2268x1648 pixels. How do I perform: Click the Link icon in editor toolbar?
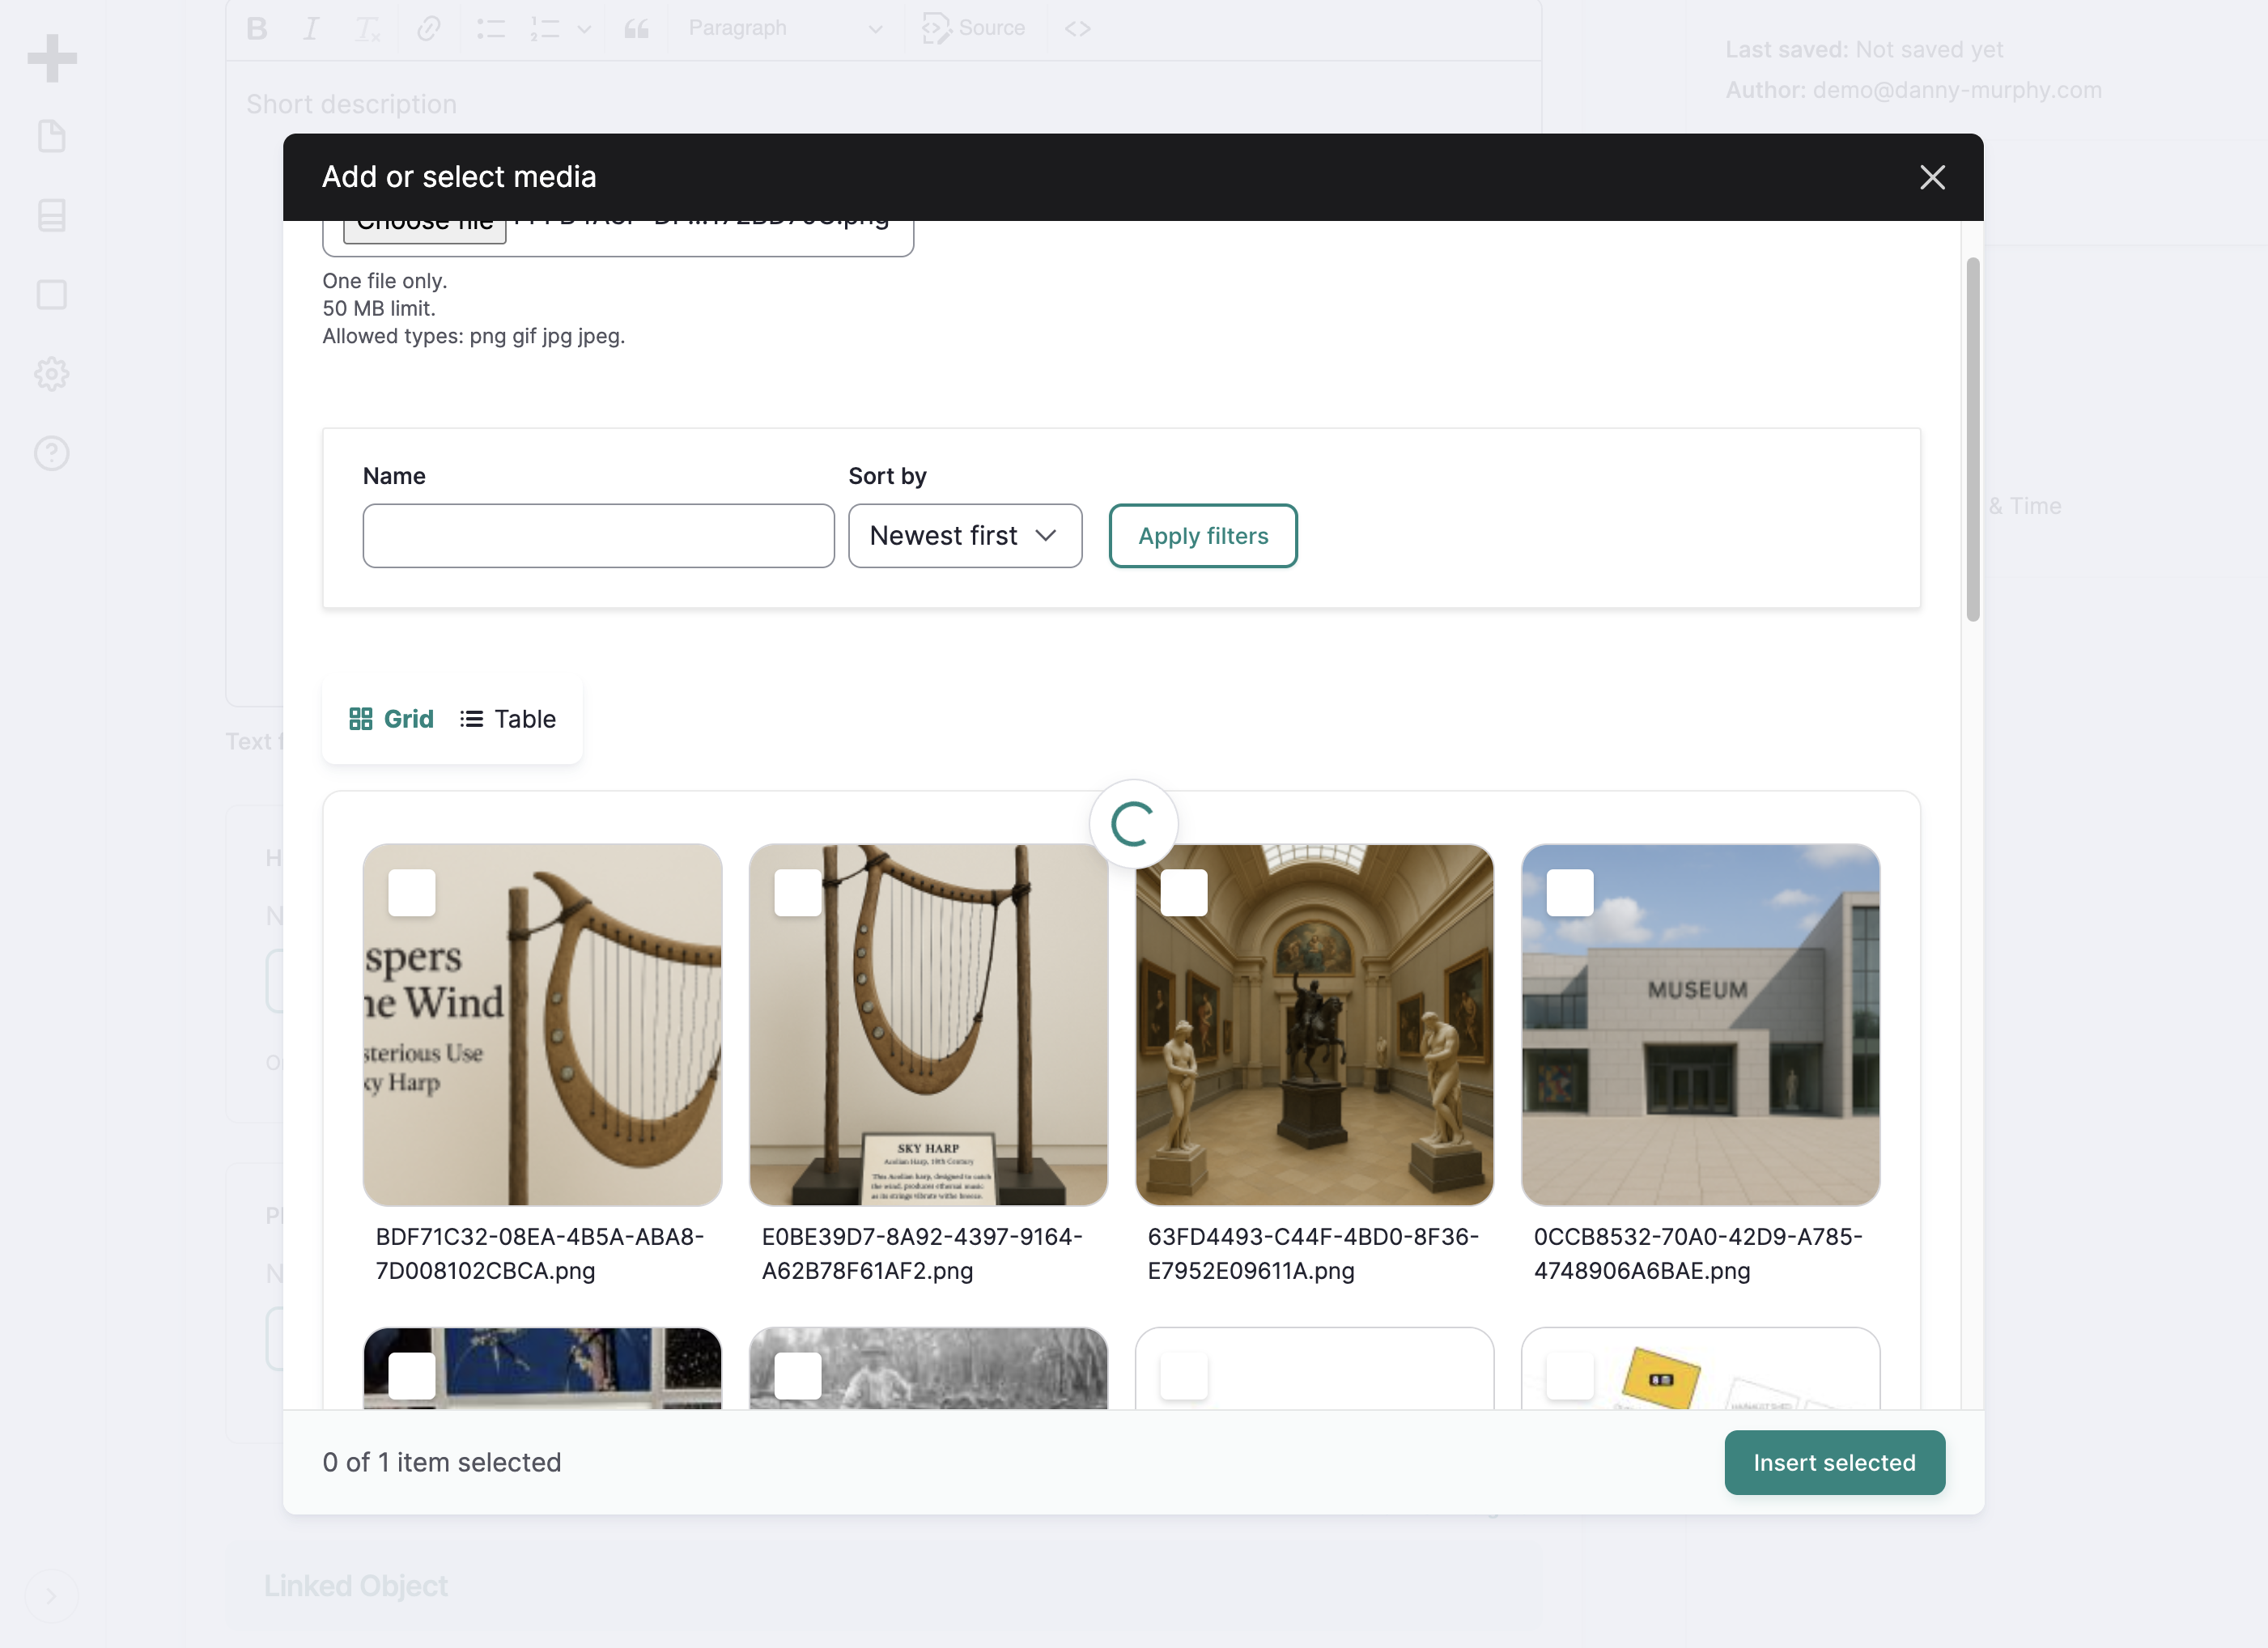click(x=428, y=28)
